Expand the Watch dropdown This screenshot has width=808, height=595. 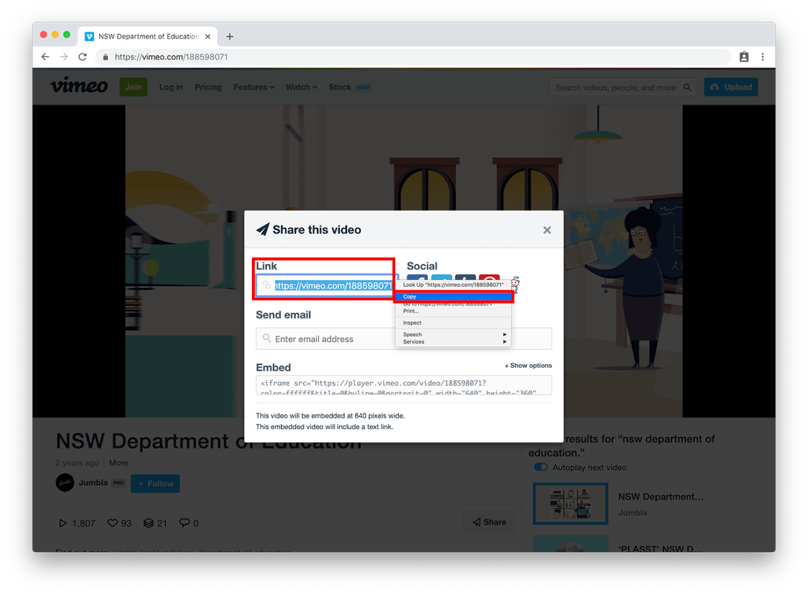(x=301, y=87)
